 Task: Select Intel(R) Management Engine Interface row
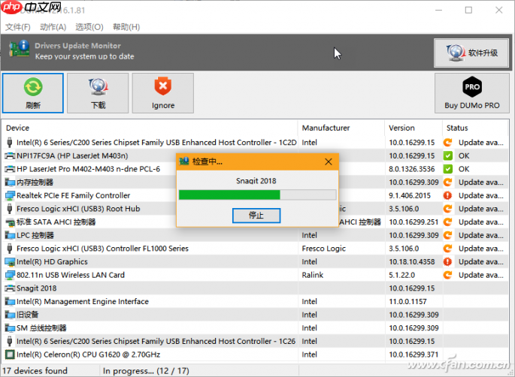pyautogui.click(x=256, y=302)
